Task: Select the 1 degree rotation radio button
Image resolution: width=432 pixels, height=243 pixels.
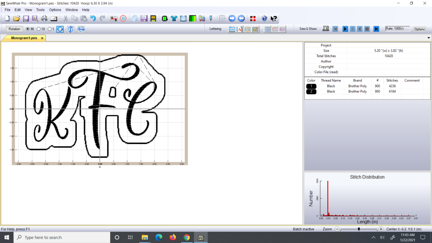Action: [x=49, y=29]
